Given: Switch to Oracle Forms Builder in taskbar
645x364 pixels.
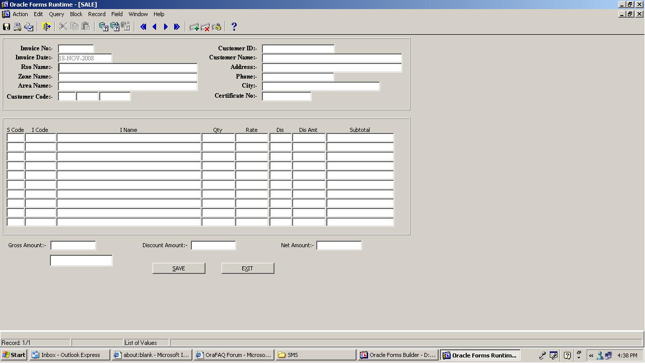Looking at the screenshot, I should [398, 355].
